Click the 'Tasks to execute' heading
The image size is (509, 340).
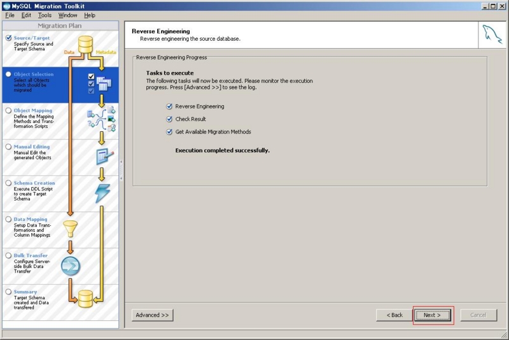point(170,73)
